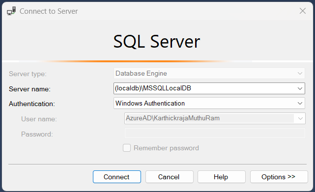Close the Connect to Server dialog
Screen dimensions: 315x192
(x=303, y=11)
